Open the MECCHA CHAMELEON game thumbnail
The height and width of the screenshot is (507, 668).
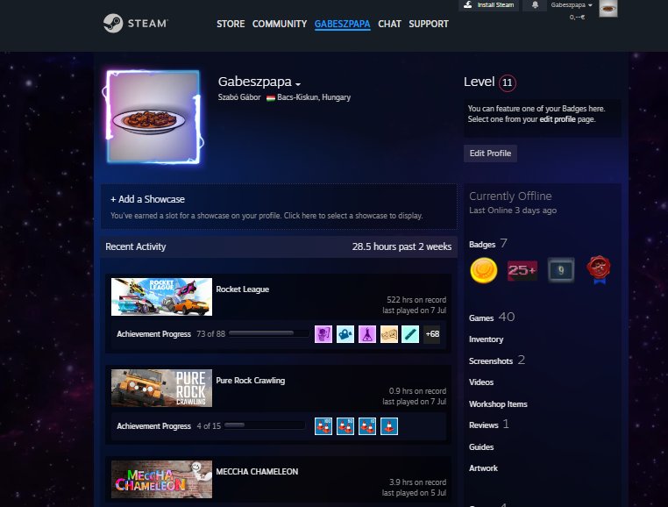click(161, 479)
